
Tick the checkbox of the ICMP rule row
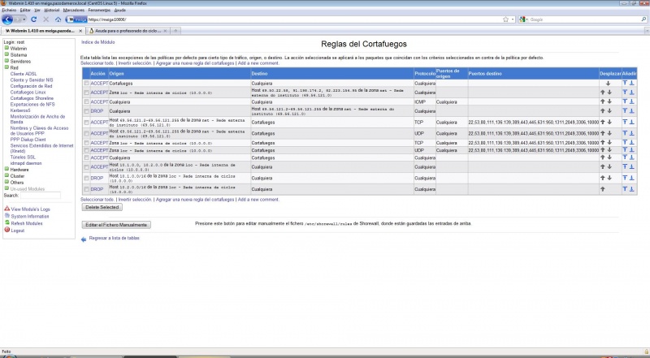click(x=85, y=102)
